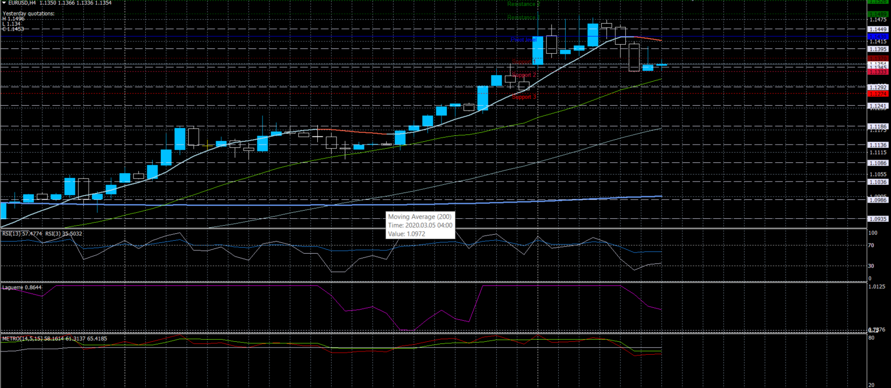Click the RSI(3) 35.5032 indicator label

click(x=63, y=234)
